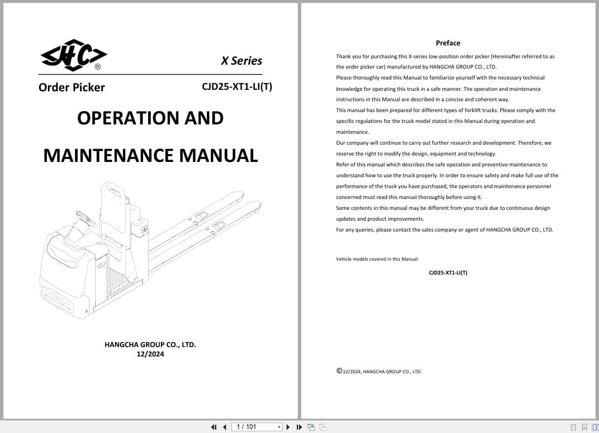
Task: Click the HANGCHA GROUP CO., LTD. text
Action: coord(150,344)
